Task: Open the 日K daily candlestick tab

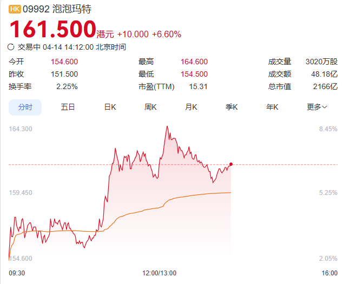Action: point(110,107)
